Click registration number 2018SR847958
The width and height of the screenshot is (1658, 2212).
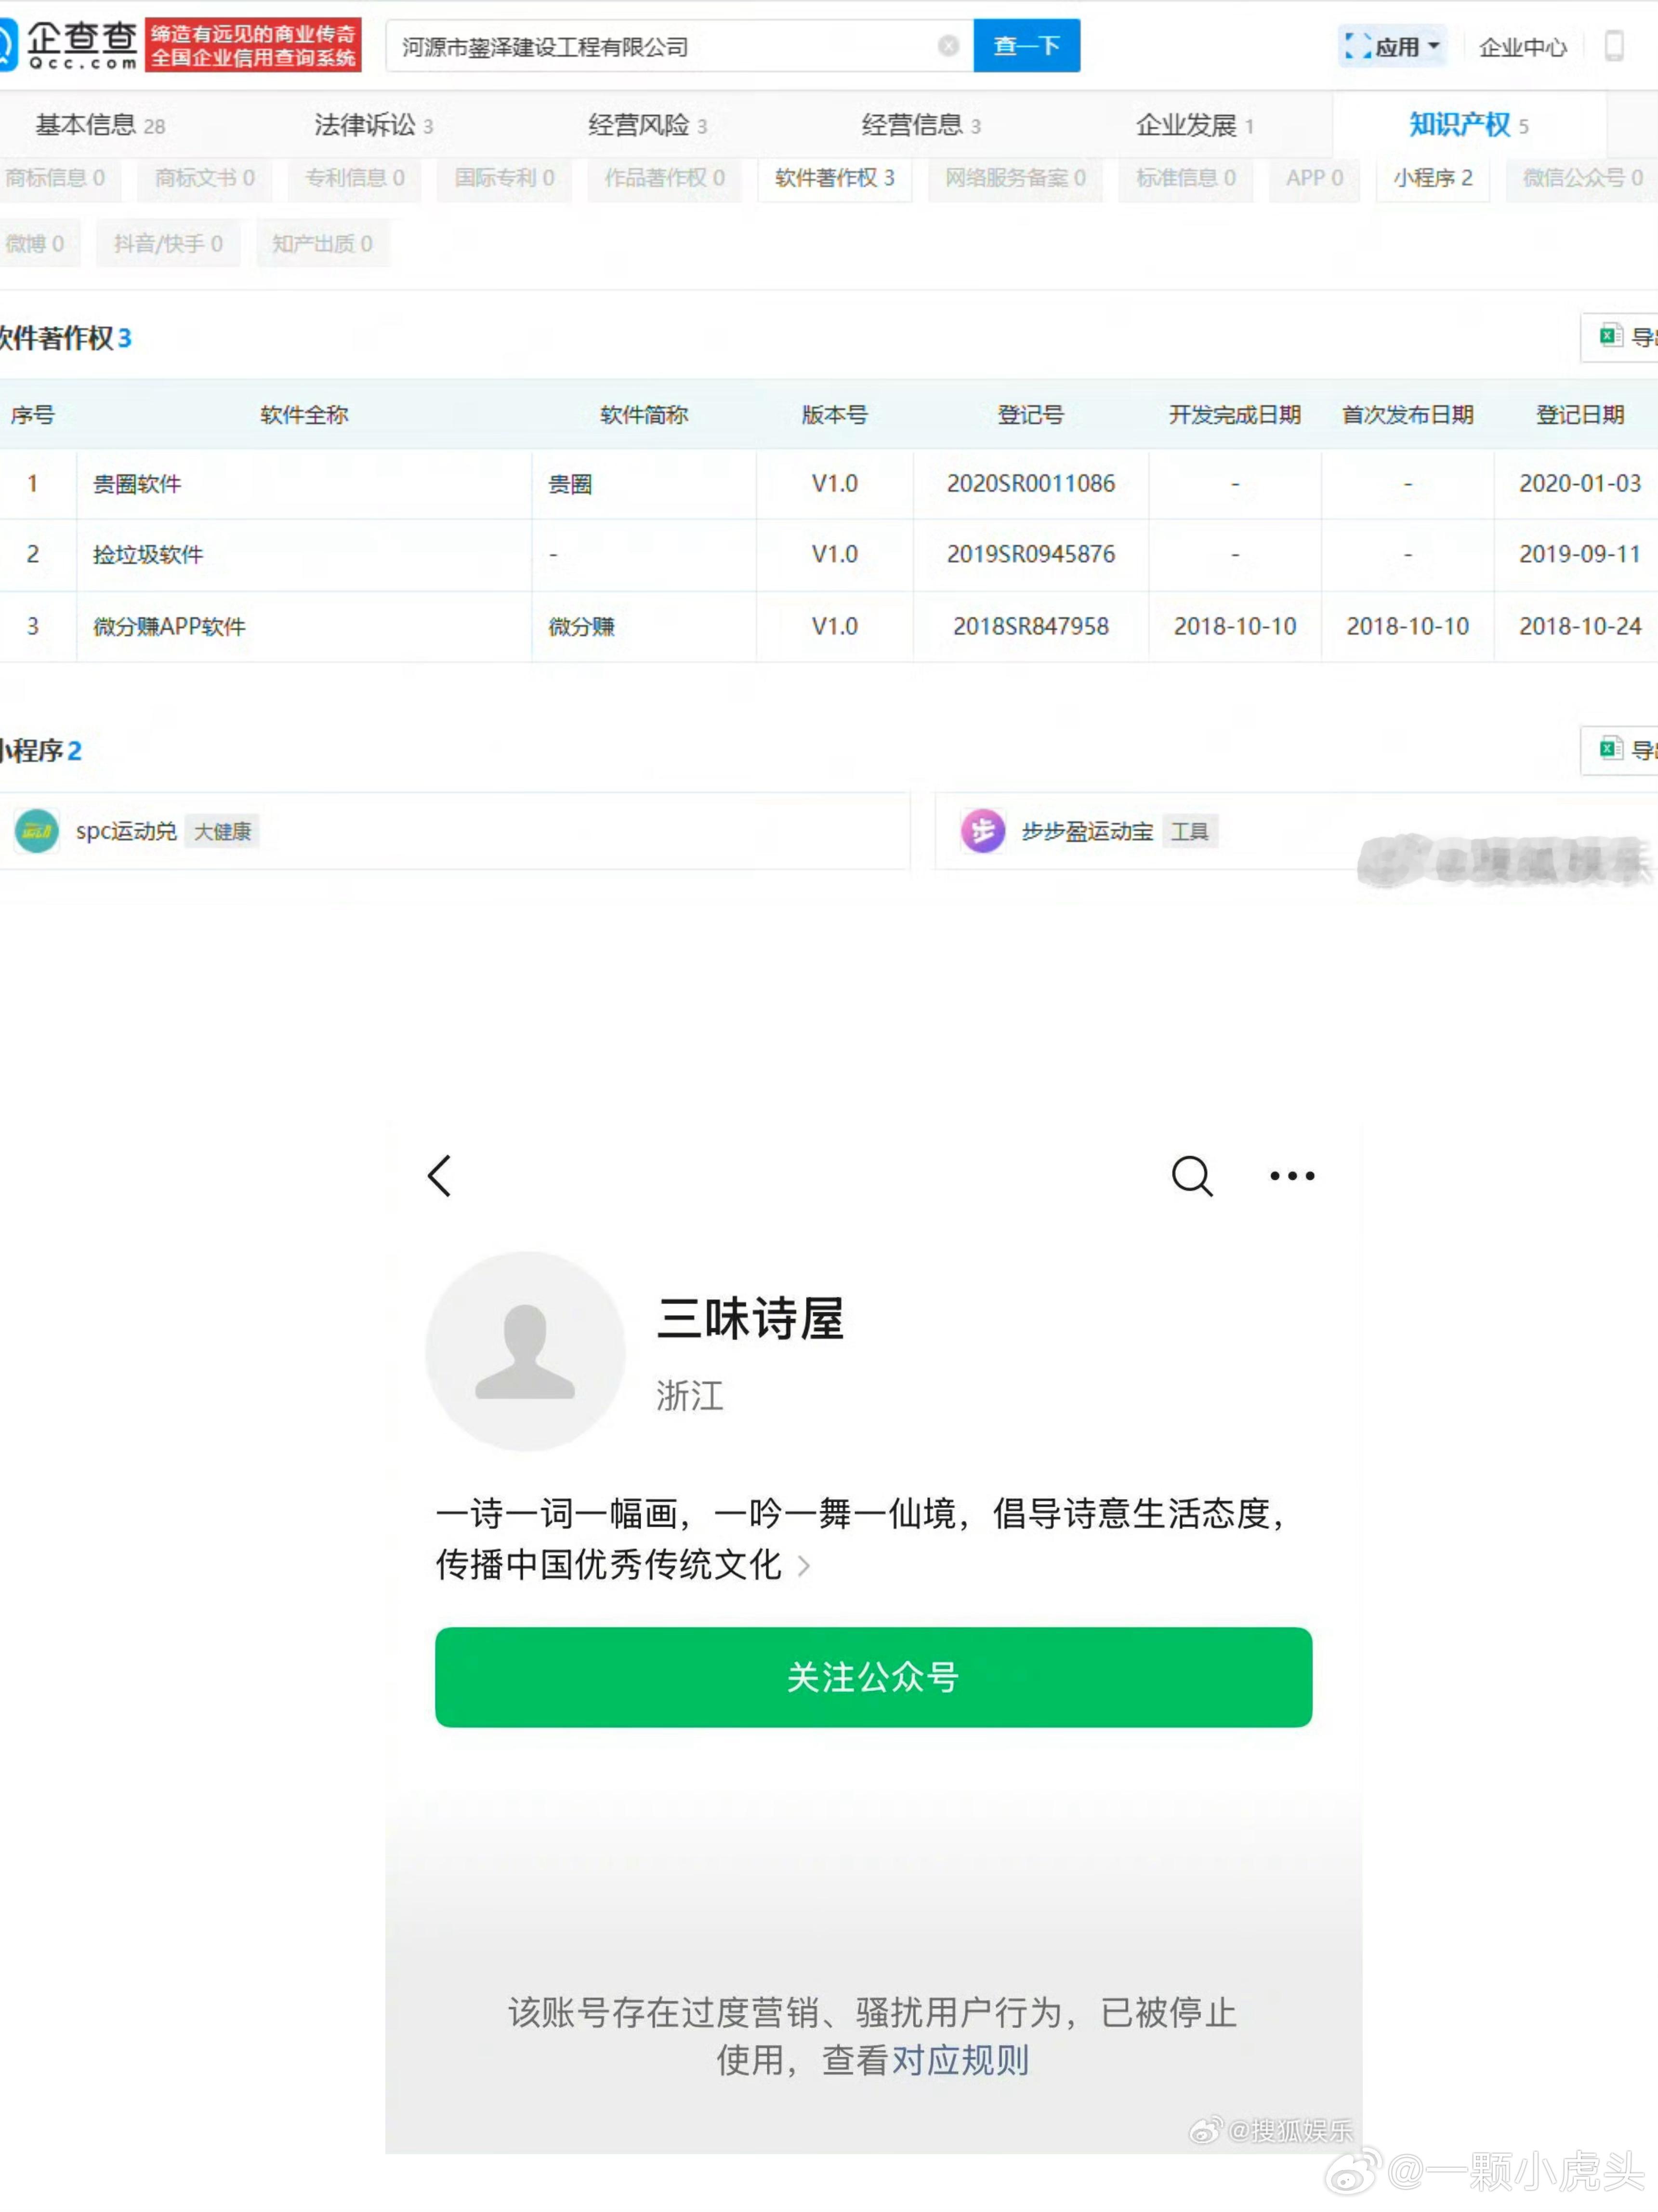(1030, 626)
